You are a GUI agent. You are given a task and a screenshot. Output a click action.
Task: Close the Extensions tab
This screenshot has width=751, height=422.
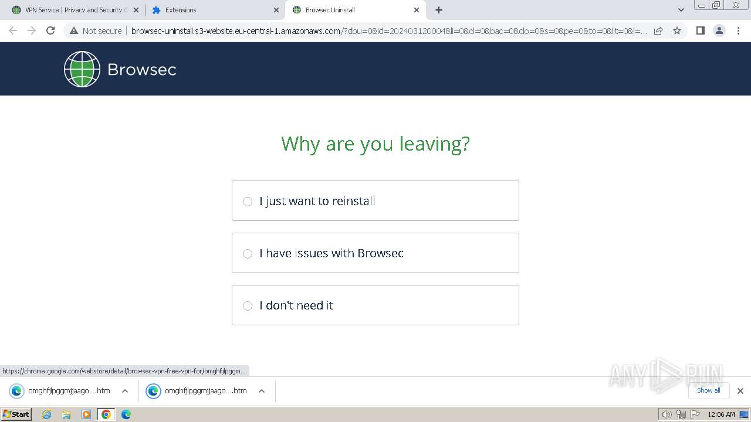(x=277, y=10)
